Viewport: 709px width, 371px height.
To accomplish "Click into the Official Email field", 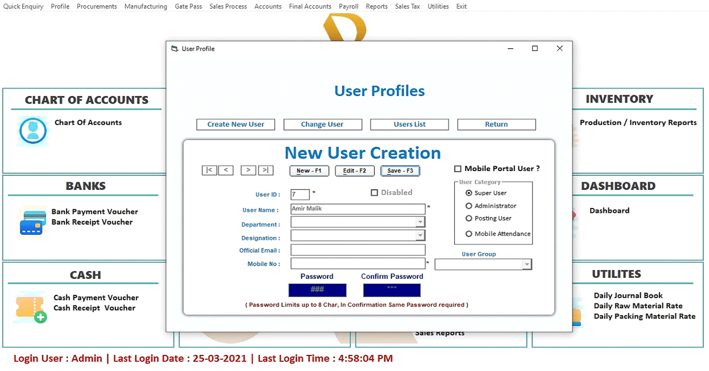I will coord(358,250).
